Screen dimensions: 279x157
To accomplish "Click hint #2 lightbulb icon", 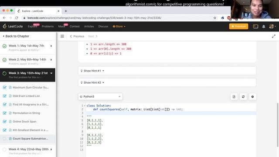I will pyautogui.click(x=82, y=82).
